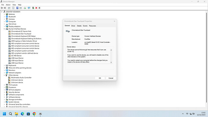Select Universal Serial Bus controllers row
208x117 pixels.
coord(19,104)
